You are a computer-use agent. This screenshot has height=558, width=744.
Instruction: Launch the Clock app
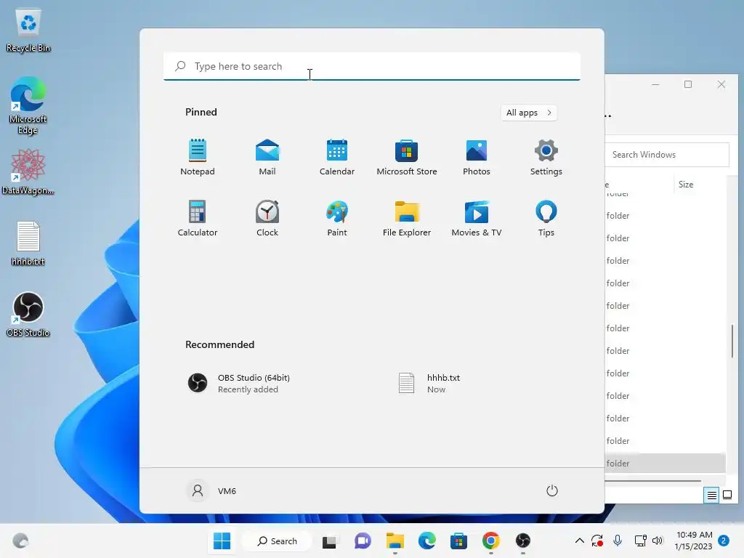pyautogui.click(x=267, y=218)
